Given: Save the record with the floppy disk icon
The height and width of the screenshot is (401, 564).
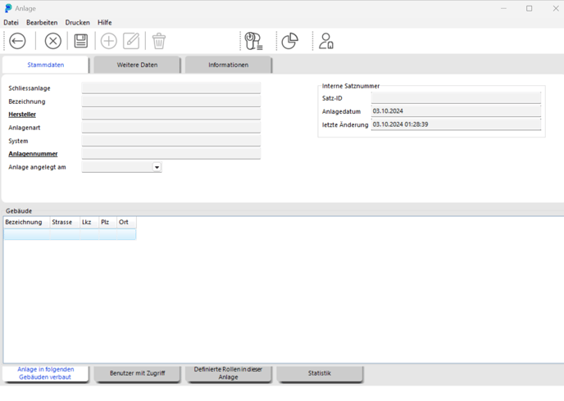Looking at the screenshot, I should pyautogui.click(x=81, y=41).
